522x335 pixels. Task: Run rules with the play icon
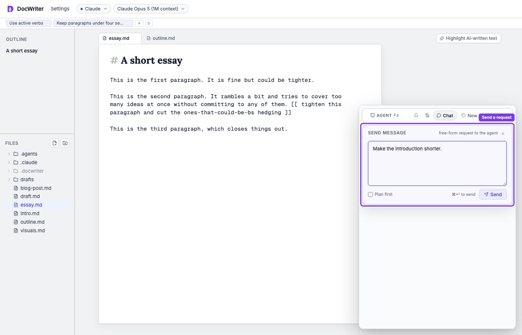(x=149, y=23)
